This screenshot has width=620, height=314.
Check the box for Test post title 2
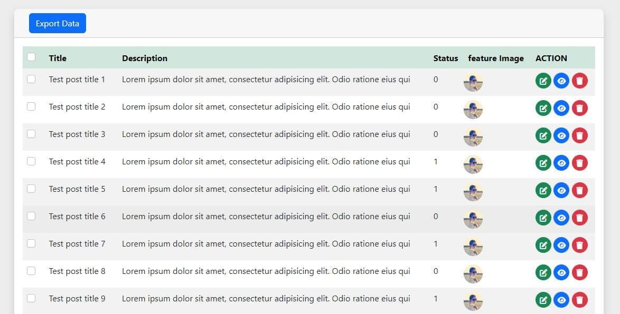[x=31, y=106]
